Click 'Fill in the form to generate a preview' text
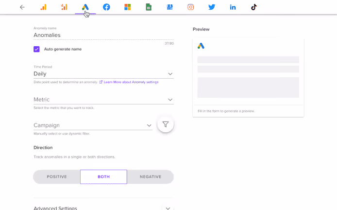The height and width of the screenshot is (210, 337). (226, 111)
